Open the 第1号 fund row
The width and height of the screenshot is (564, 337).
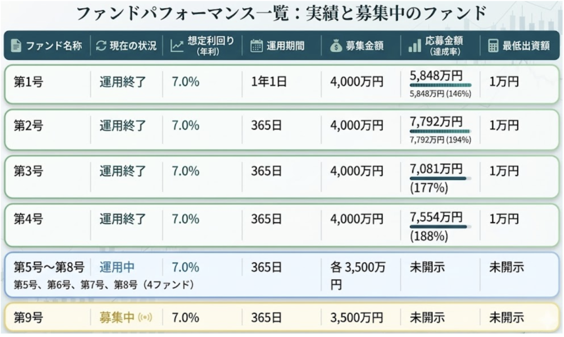coord(29,82)
